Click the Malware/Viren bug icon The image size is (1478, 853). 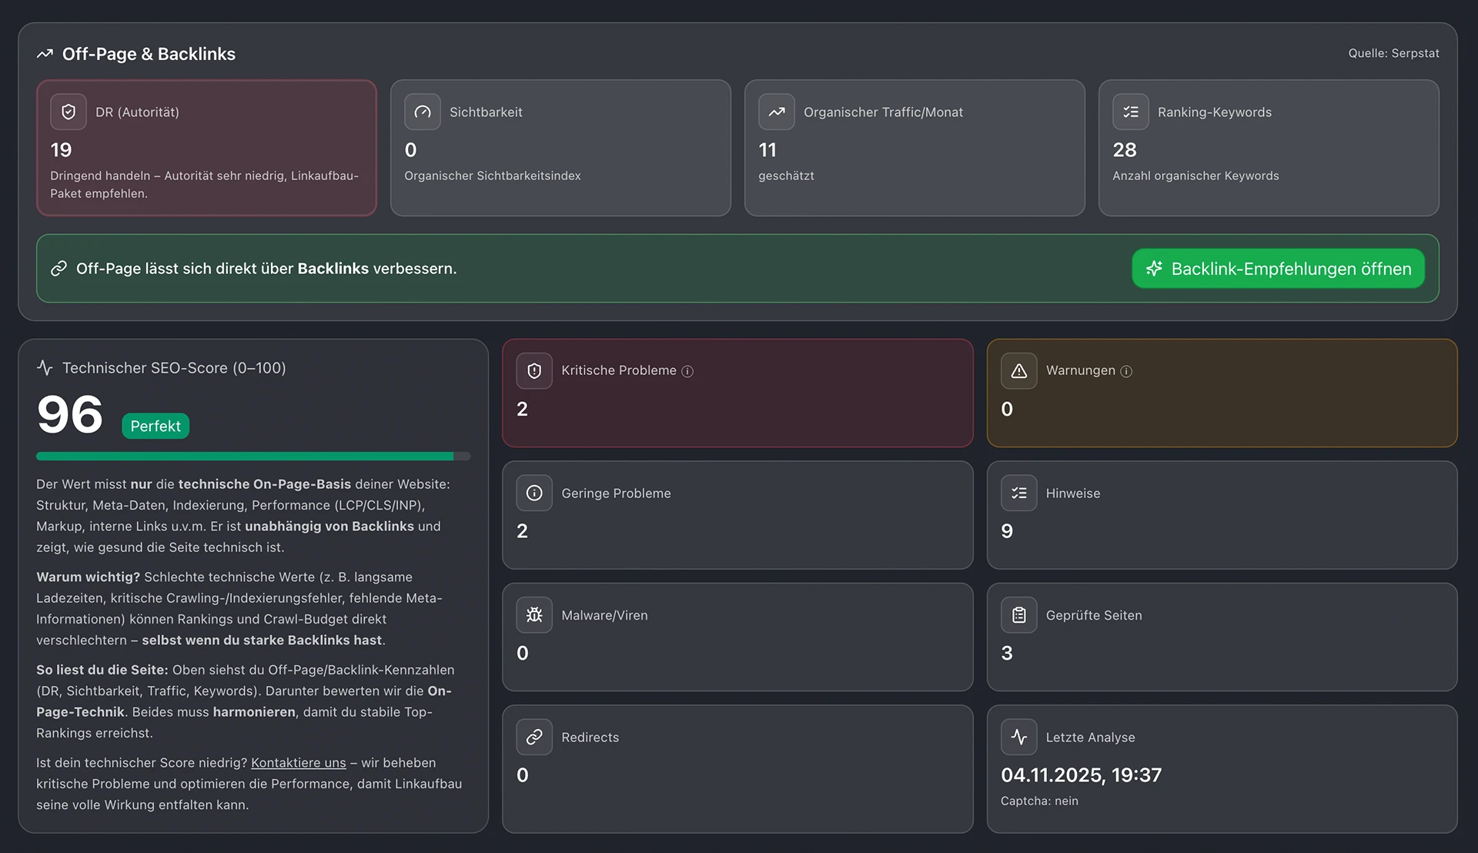(534, 615)
